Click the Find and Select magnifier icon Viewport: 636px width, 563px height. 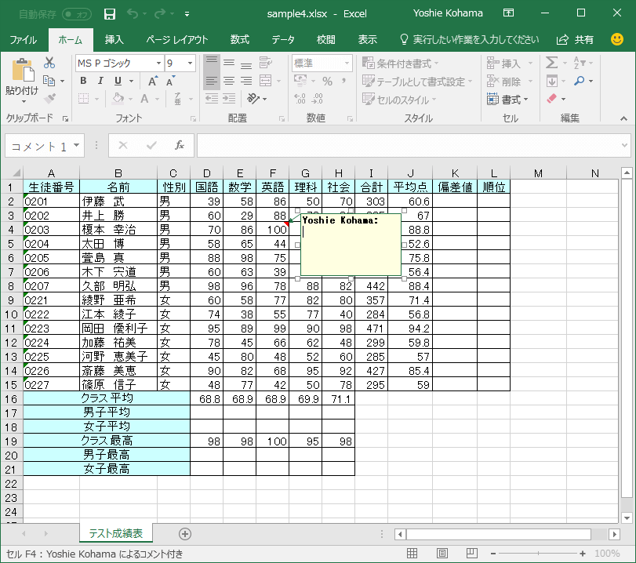point(580,81)
